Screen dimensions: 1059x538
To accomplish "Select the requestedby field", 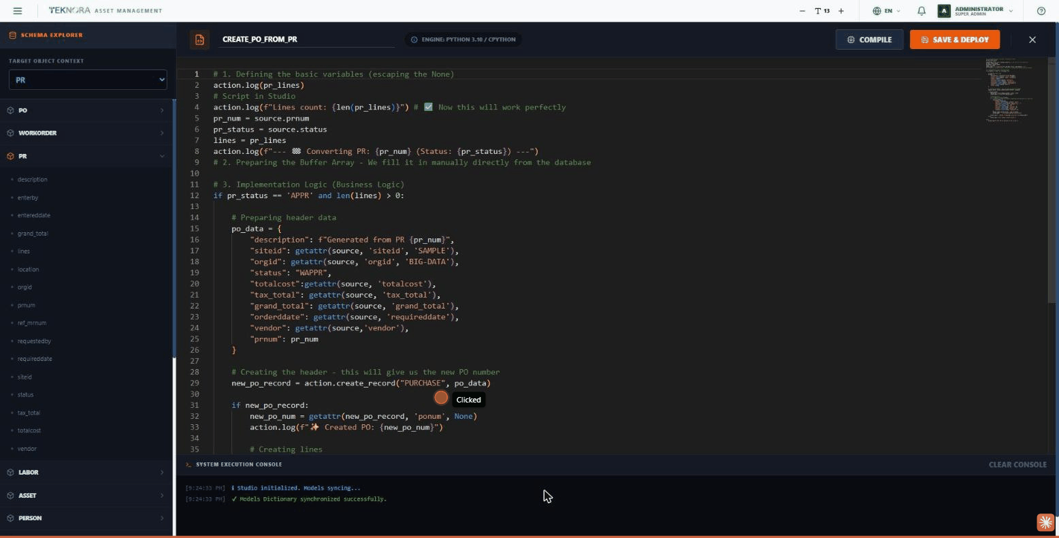I will [34, 341].
